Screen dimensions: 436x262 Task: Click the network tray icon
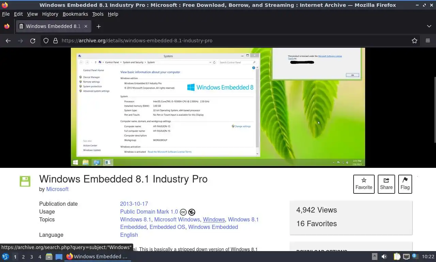pos(406,257)
